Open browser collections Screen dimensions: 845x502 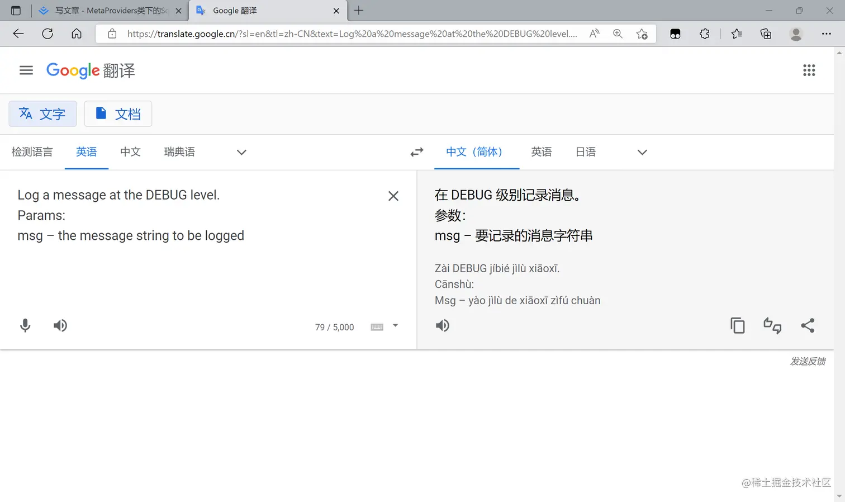click(766, 34)
